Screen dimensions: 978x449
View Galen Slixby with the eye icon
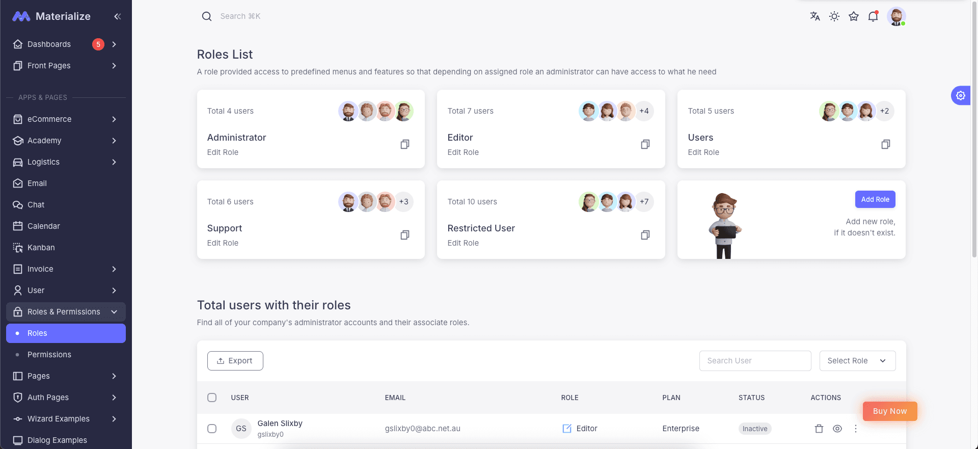(x=837, y=429)
